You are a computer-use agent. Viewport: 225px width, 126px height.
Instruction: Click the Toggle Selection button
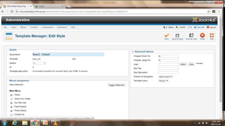[x=116, y=85]
